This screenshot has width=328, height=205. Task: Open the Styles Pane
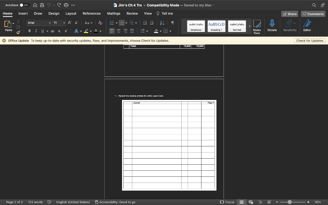257,27
